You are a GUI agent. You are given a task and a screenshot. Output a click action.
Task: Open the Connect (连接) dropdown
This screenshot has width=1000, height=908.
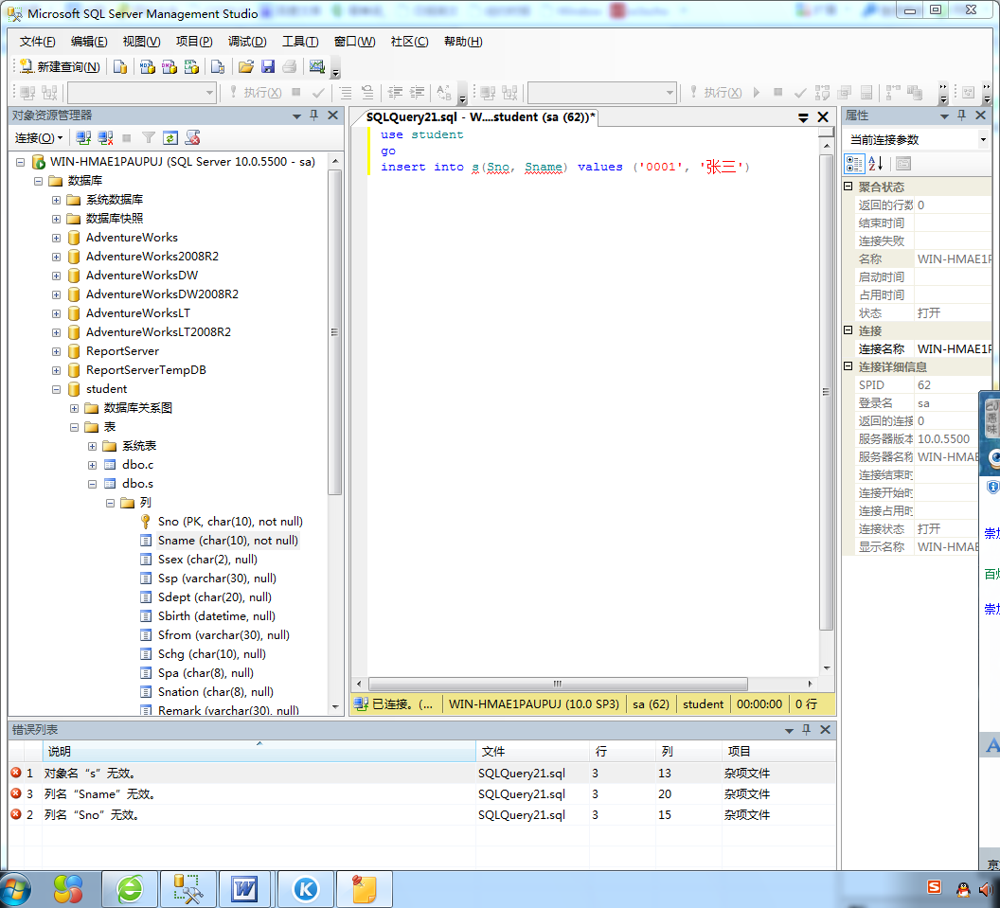[x=39, y=138]
